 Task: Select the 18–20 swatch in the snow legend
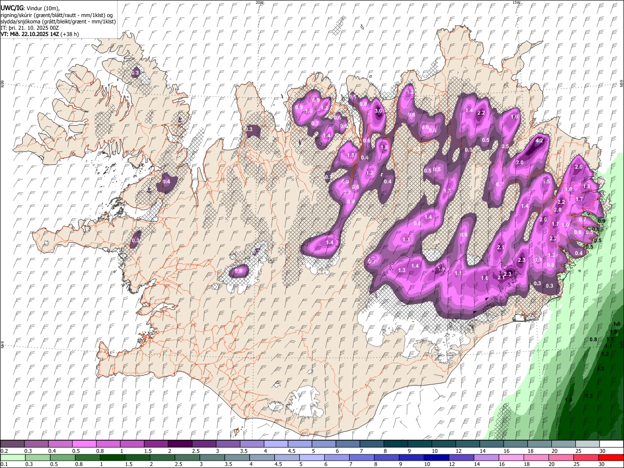[x=539, y=444]
